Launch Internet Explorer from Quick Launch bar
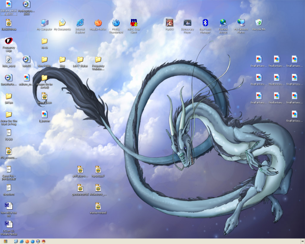 point(21,242)
